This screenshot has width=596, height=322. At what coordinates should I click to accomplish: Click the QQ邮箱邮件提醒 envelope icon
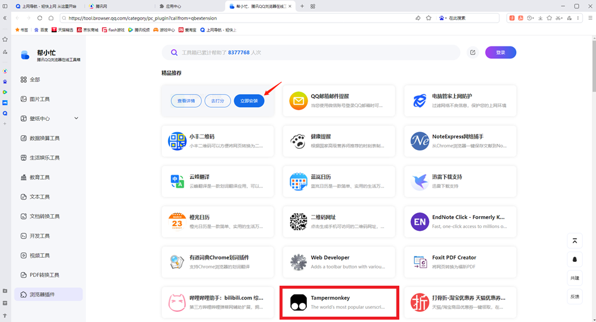(x=298, y=101)
